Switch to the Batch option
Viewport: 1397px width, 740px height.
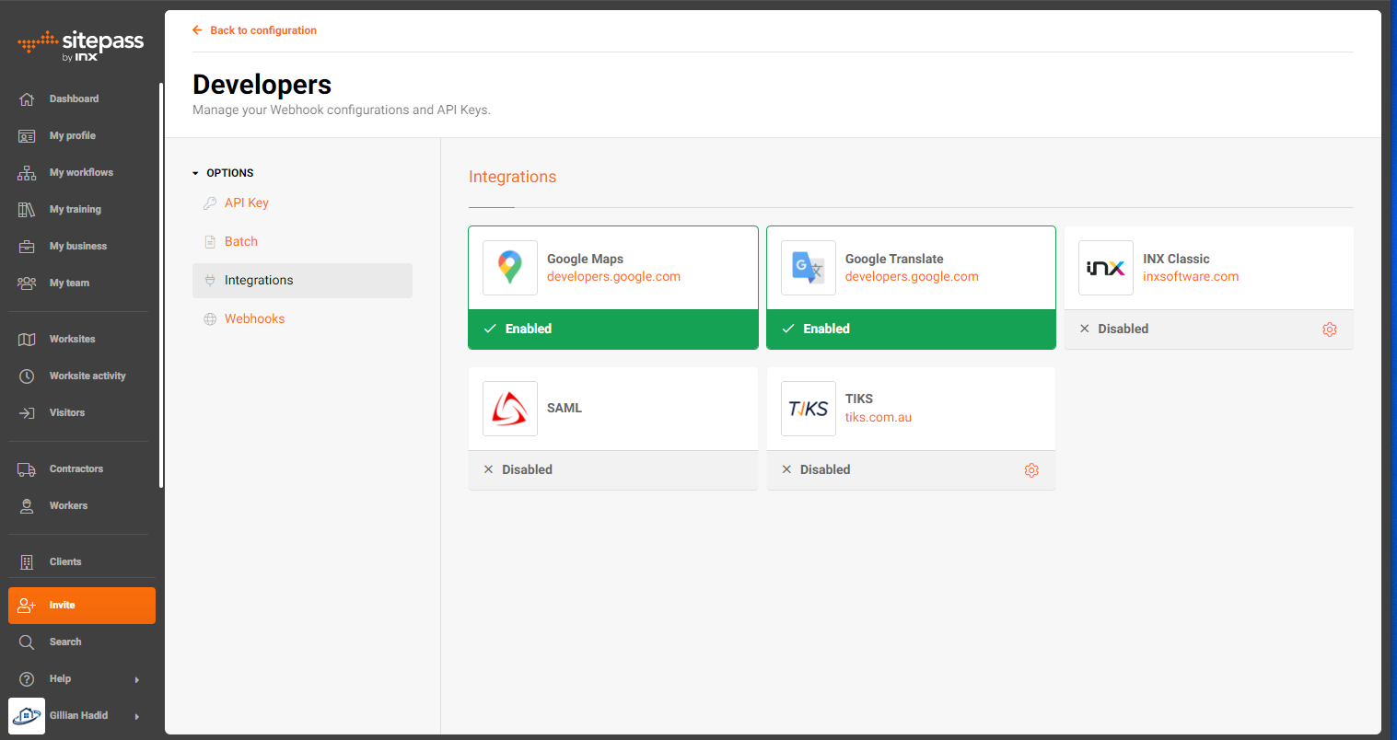pos(241,241)
